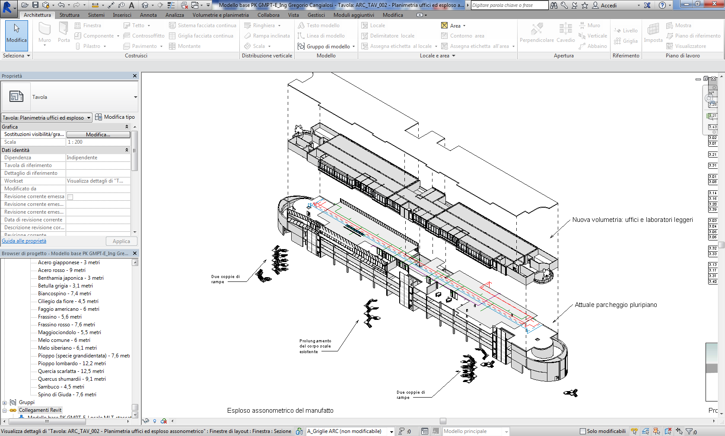
Task: Select Melo siberiano - 6,1 metri item
Action: (67, 348)
